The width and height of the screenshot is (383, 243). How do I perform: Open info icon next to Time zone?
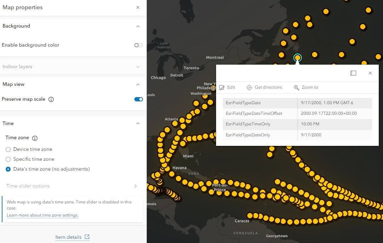[35, 138]
